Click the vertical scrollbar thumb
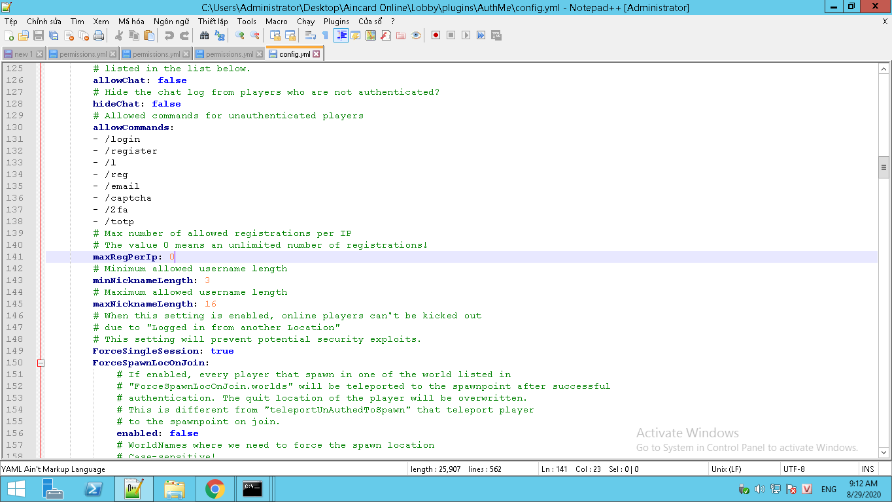The width and height of the screenshot is (892, 502). (883, 167)
